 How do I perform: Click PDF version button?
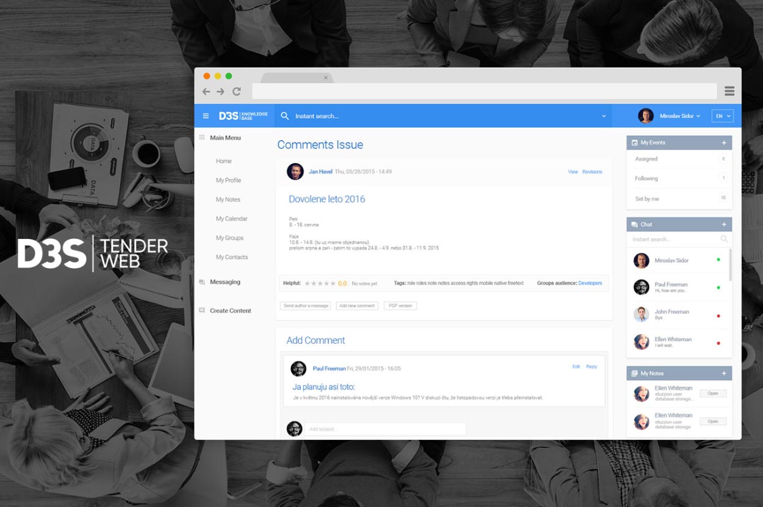(x=400, y=306)
